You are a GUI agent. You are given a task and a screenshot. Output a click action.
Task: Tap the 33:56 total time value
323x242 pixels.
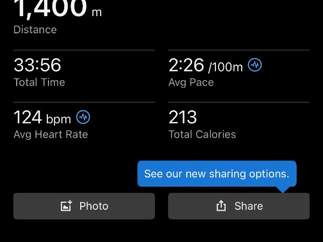(x=37, y=66)
